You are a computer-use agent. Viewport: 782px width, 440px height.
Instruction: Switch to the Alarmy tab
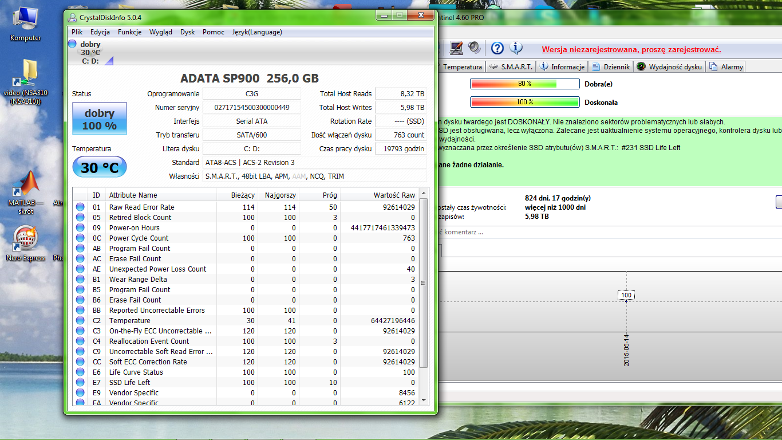pos(726,67)
